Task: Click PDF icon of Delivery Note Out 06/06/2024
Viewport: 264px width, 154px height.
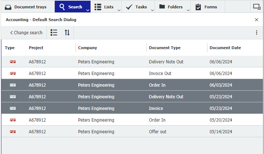Action: point(13,62)
